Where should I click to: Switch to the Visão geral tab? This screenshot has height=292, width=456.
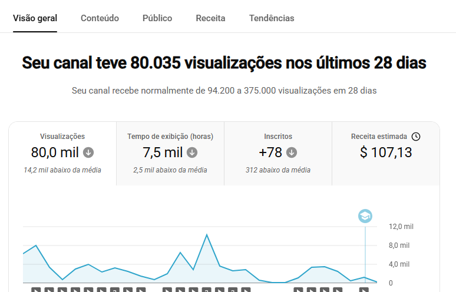35,18
